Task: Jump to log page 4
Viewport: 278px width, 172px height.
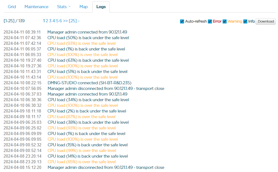Action: (54, 21)
